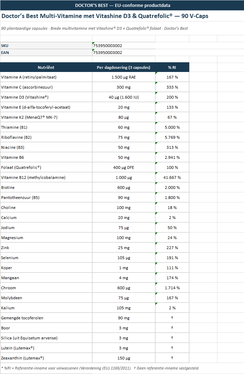The height and width of the screenshot is (374, 244).
Task: Click the 133 % RI cell
Action: (x=172, y=107)
